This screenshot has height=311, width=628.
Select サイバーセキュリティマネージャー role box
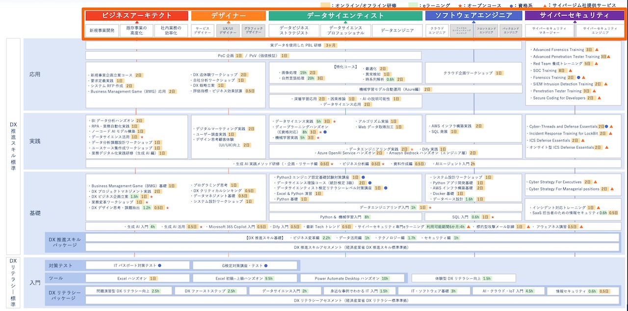549,31
